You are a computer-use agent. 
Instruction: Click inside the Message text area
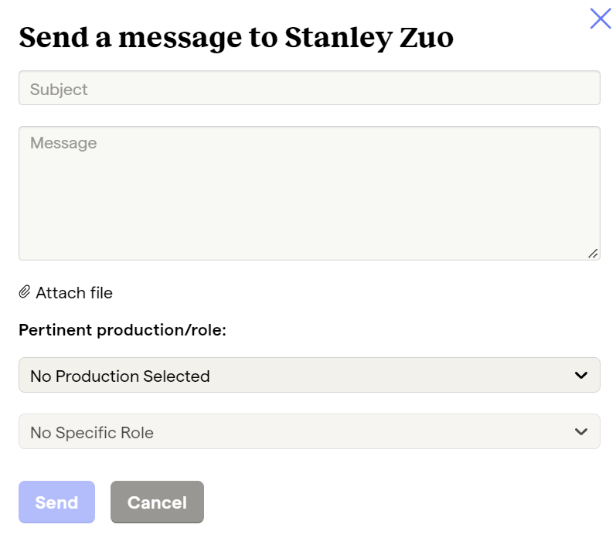coord(309,193)
